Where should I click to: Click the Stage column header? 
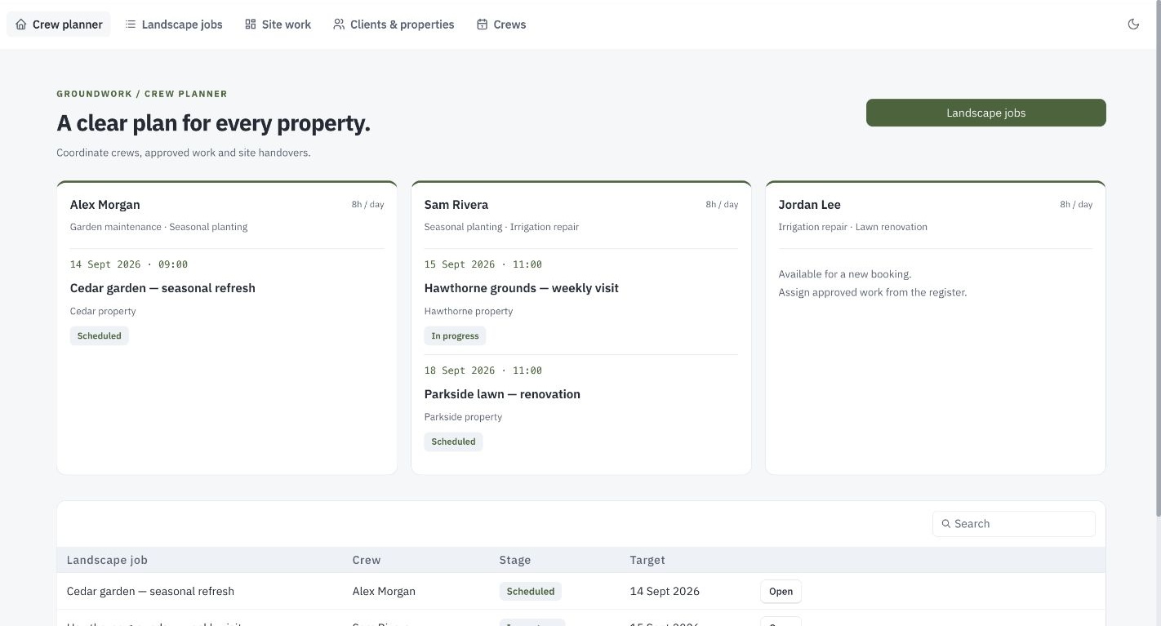515,560
